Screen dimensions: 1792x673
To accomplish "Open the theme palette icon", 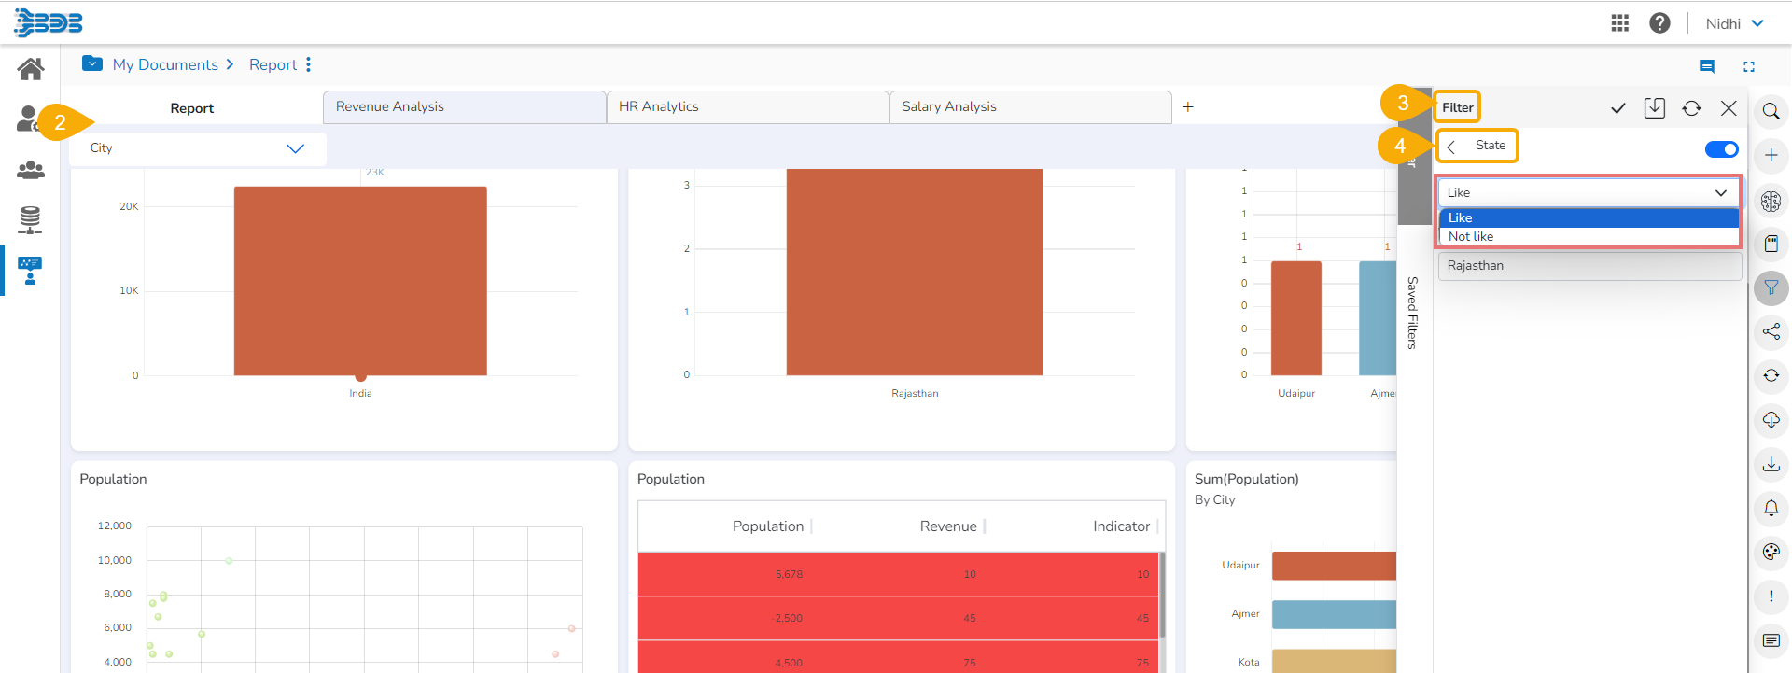I will [1771, 552].
